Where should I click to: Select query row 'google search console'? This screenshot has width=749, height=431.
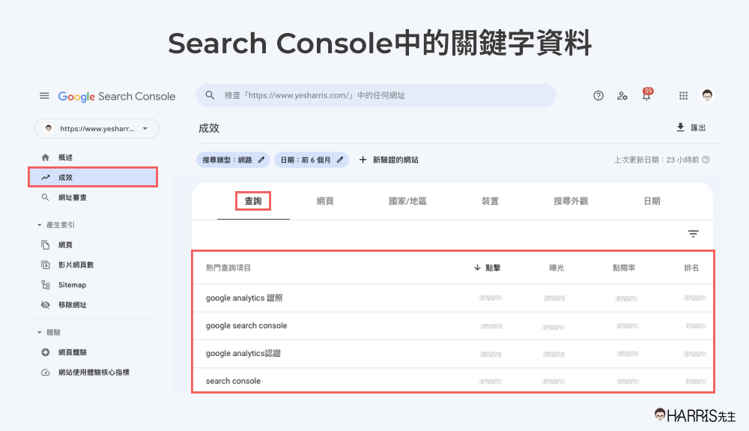tap(453, 326)
